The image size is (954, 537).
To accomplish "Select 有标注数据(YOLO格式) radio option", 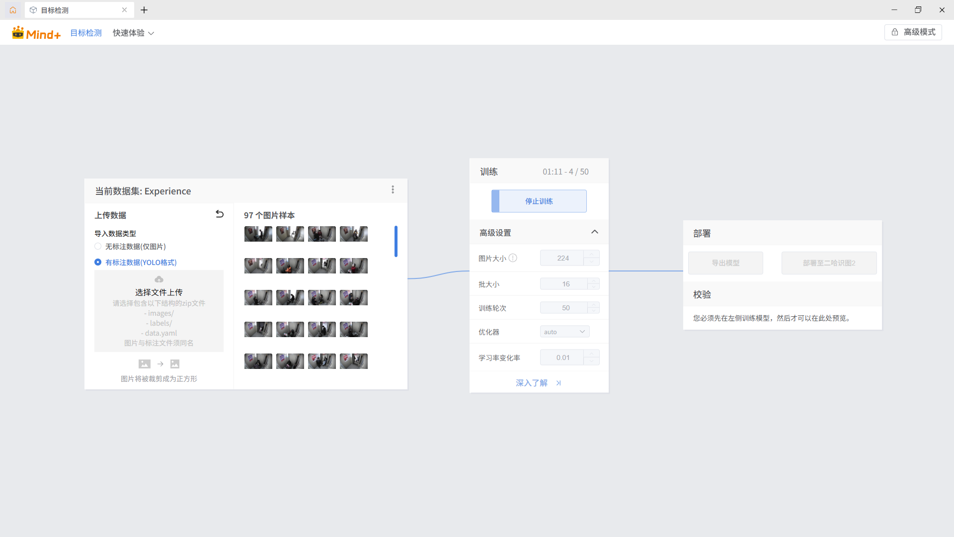I will (x=98, y=263).
